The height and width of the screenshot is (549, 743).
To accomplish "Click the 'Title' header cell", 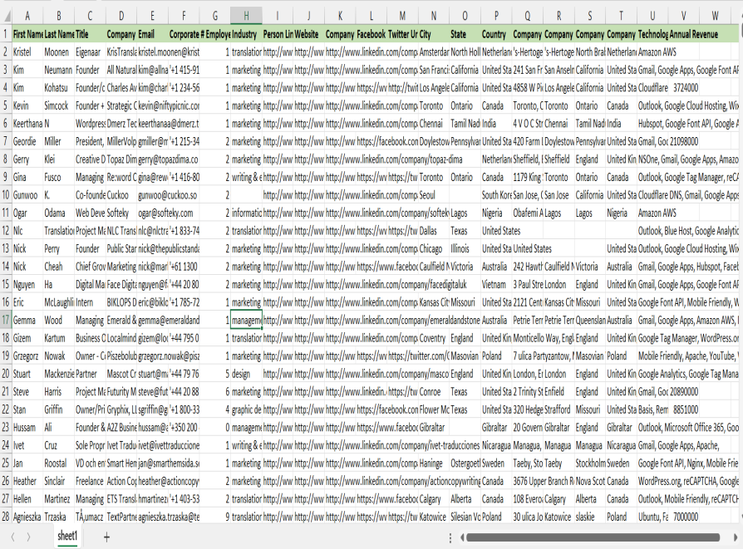I will click(x=90, y=34).
